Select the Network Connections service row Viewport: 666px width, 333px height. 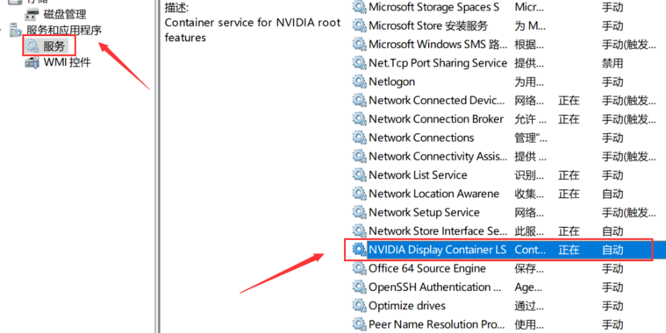coord(505,138)
